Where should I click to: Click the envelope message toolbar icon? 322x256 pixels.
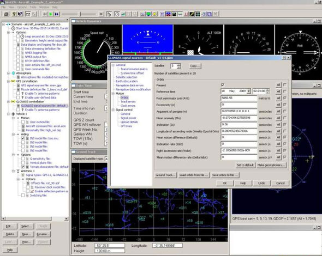(28, 14)
